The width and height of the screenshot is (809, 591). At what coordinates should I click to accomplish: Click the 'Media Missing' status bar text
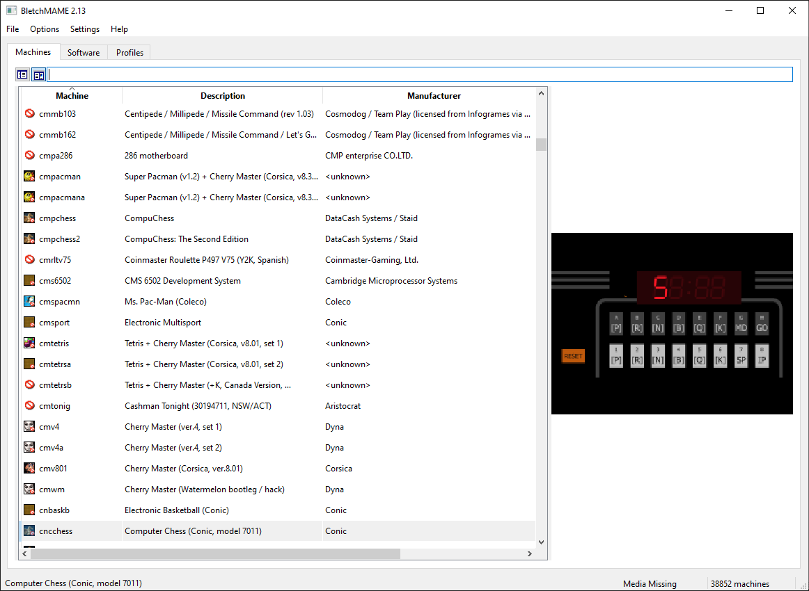650,584
